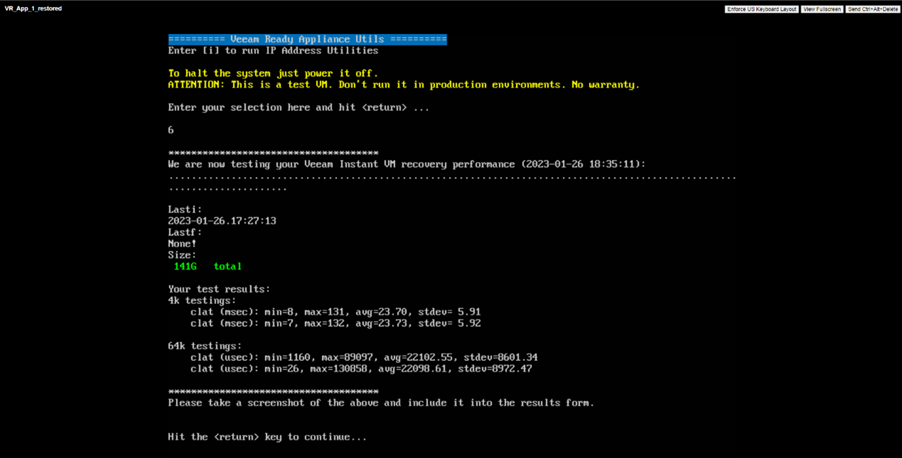
Task: Click the entered selection number 6
Action: click(171, 130)
